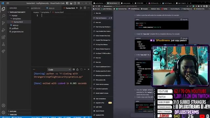Split the editor right
This screenshot has width=210, height=118.
click(x=85, y=8)
